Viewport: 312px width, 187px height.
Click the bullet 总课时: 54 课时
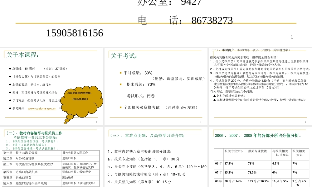click(x=23, y=69)
